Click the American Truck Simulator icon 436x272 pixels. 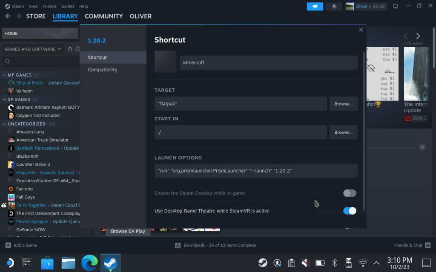(x=11, y=140)
